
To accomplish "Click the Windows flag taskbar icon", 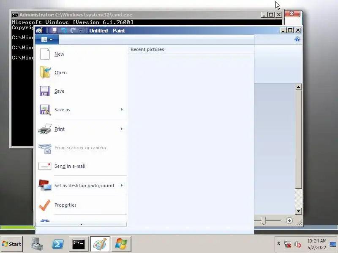I will [121, 244].
